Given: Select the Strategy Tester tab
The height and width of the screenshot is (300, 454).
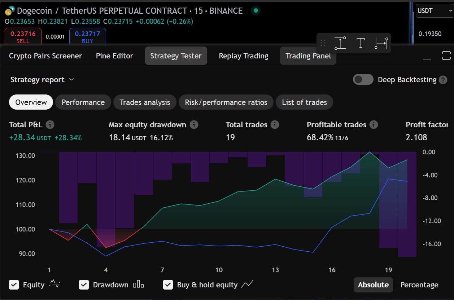Looking at the screenshot, I should click(176, 56).
